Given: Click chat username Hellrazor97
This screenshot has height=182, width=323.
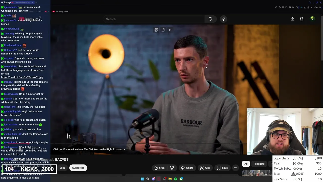Looking at the screenshot, I should (11, 50).
